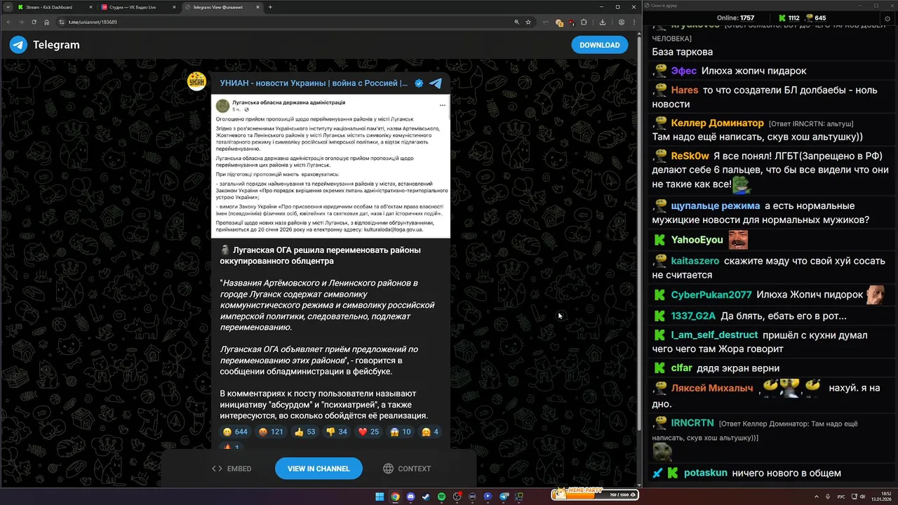Click the screaming face reaction with 10

pos(400,432)
